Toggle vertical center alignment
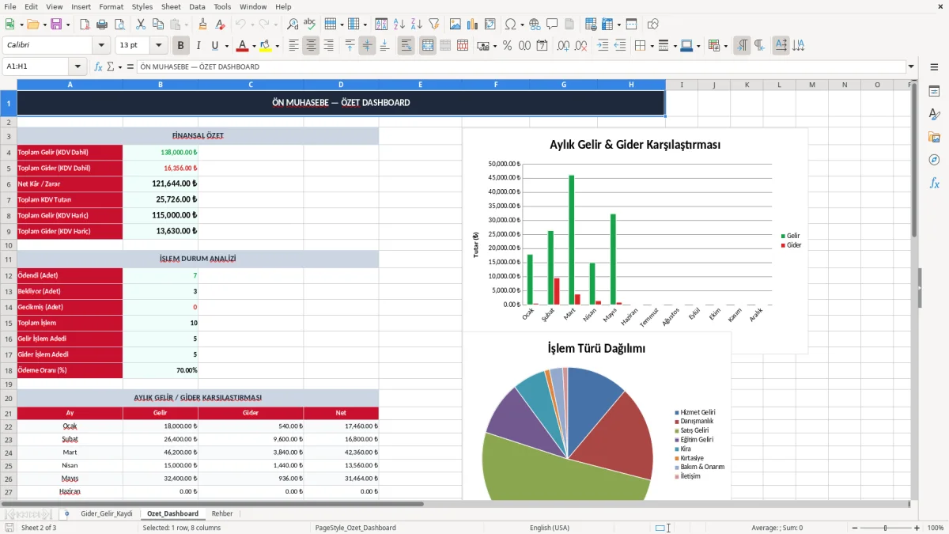Viewport: 949px width, 534px height. coord(367,46)
